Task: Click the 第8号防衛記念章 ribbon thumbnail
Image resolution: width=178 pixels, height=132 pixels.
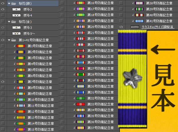Action: [x=21, y=88]
